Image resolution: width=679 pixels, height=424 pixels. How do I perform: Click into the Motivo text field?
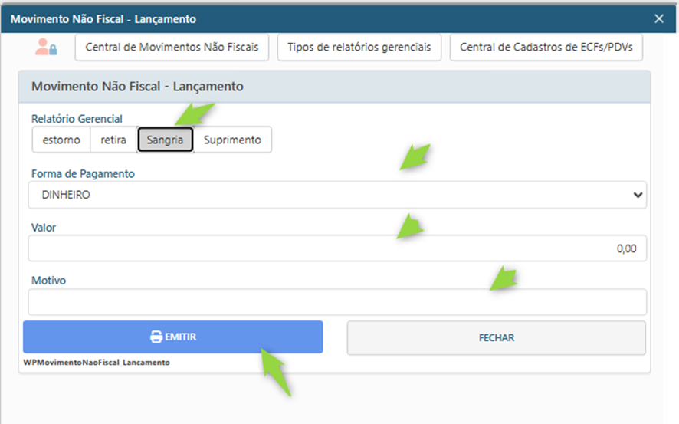[337, 302]
